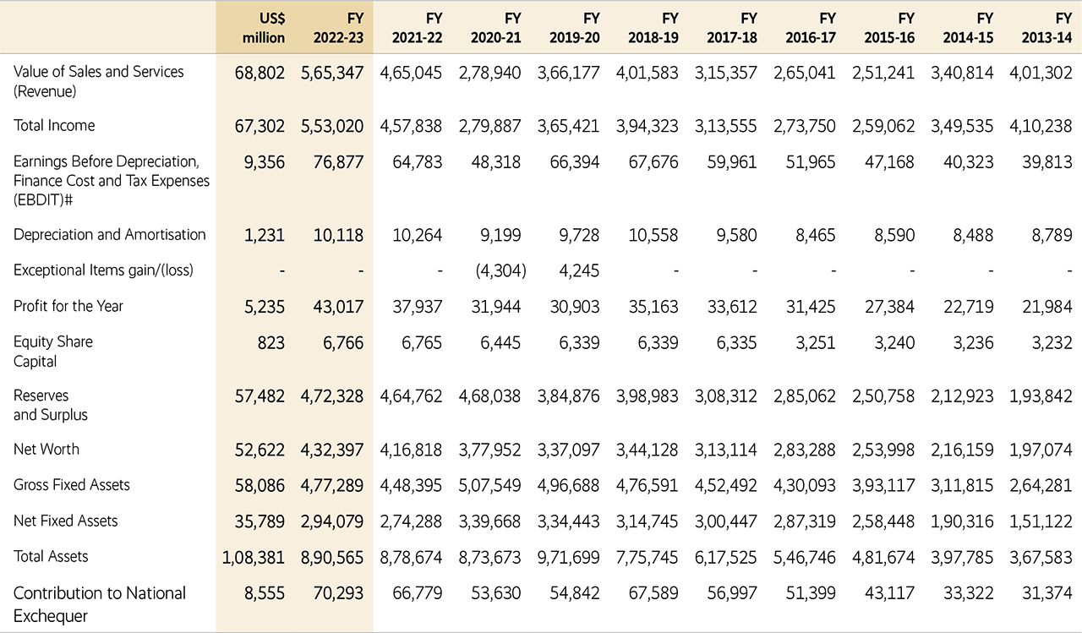Select gross fixed assets value 4,77,289
Screen dimensions: 1082x633
click(332, 486)
